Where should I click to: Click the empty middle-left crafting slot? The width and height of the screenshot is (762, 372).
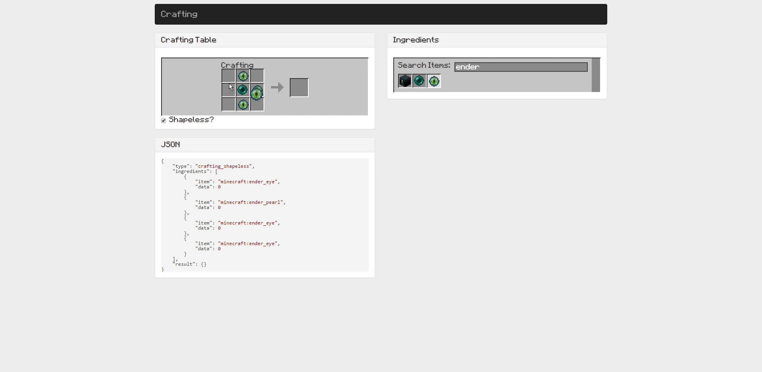pyautogui.click(x=229, y=90)
